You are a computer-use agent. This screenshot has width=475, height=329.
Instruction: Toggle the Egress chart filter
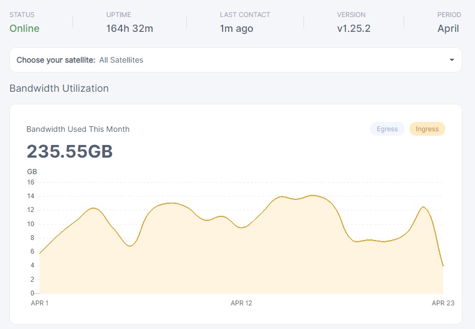pyautogui.click(x=387, y=129)
